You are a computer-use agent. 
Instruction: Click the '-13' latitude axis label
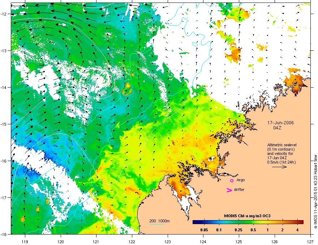point(4,50)
